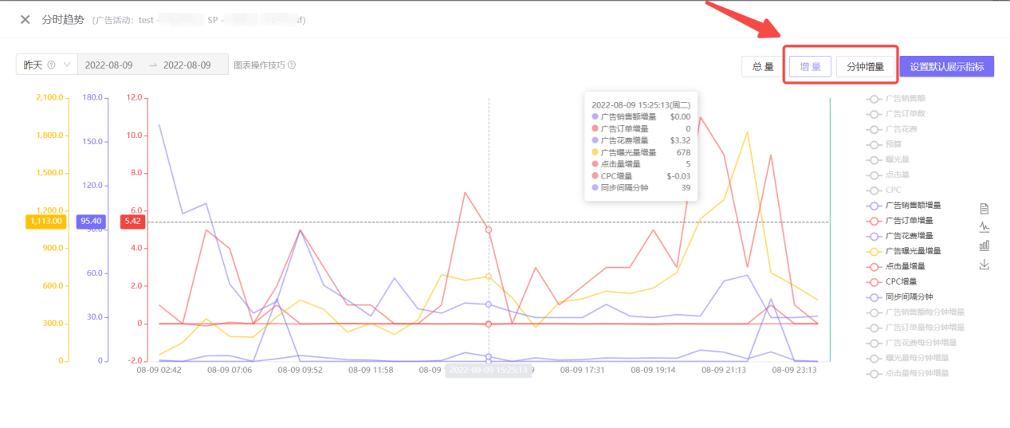Enable 广告花费每分钟增量 legend series
The width and height of the screenshot is (1010, 428).
click(910, 343)
